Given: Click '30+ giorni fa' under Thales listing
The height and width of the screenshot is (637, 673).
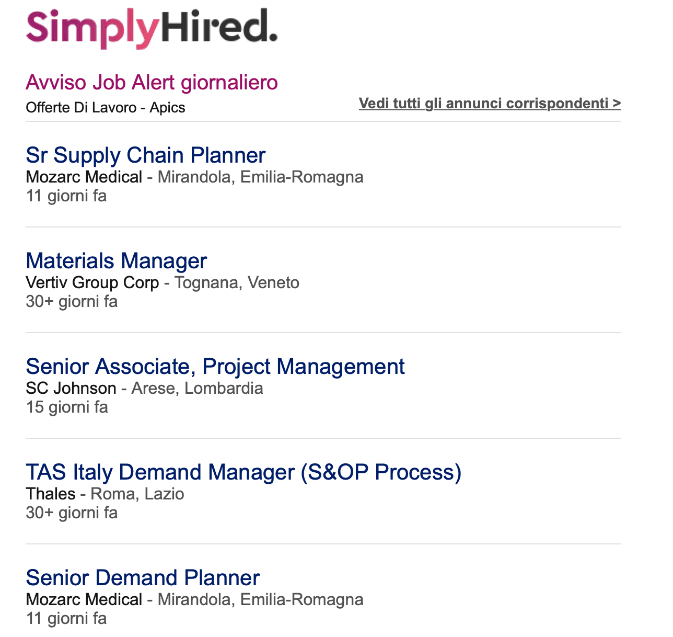Looking at the screenshot, I should click(72, 513).
